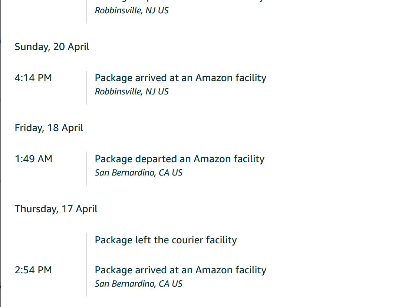Click the timeline divider beside 1:49 AM
The height and width of the screenshot is (307, 405).
coord(87,168)
